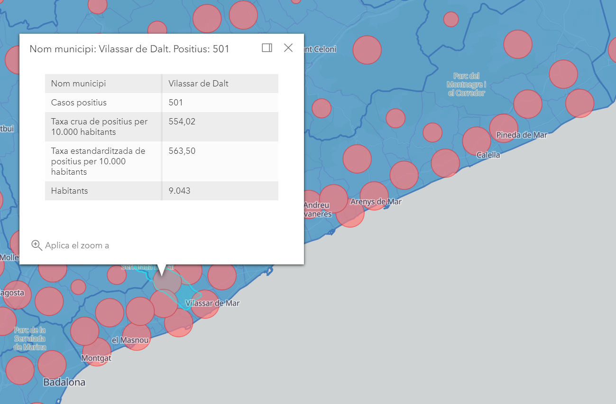
Task: Click the highlighted grey circle under popup pointer
Action: [x=167, y=281]
